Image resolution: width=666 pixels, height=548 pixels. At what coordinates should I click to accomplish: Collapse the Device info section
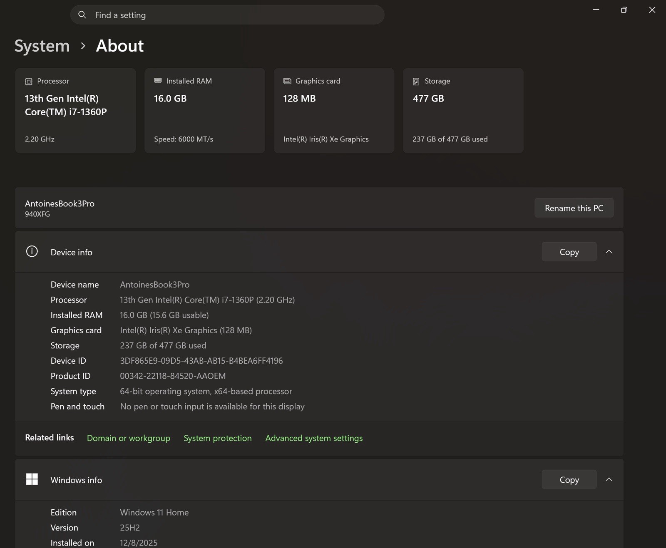(x=609, y=252)
